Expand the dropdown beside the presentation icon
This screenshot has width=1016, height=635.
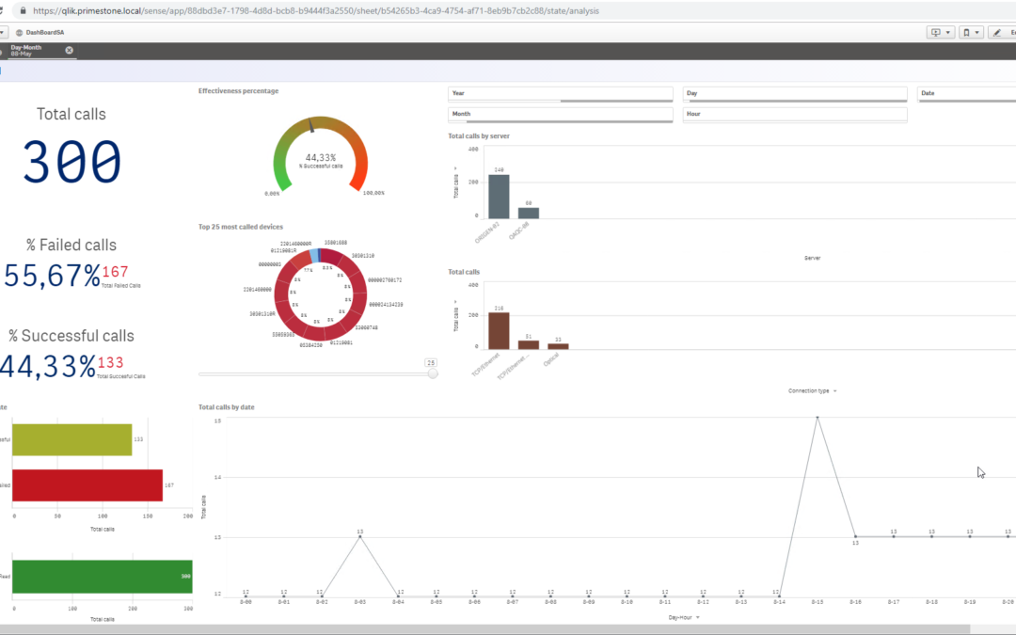(x=947, y=32)
